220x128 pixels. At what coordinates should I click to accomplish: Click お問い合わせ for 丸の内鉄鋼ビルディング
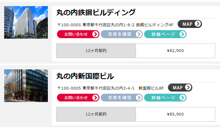(x=78, y=34)
